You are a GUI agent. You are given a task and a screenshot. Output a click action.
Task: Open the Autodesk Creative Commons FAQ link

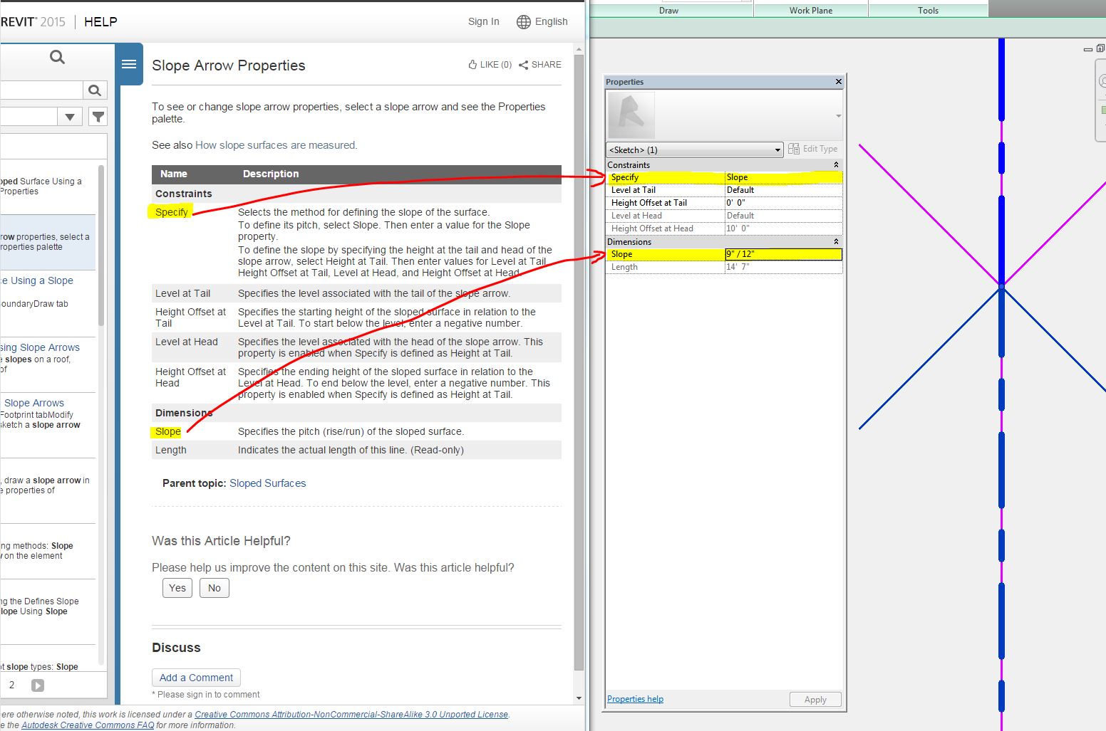[88, 725]
